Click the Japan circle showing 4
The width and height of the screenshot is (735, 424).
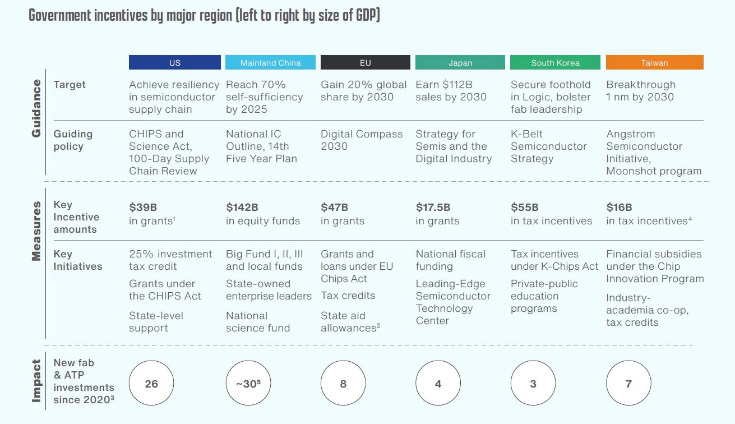point(438,384)
